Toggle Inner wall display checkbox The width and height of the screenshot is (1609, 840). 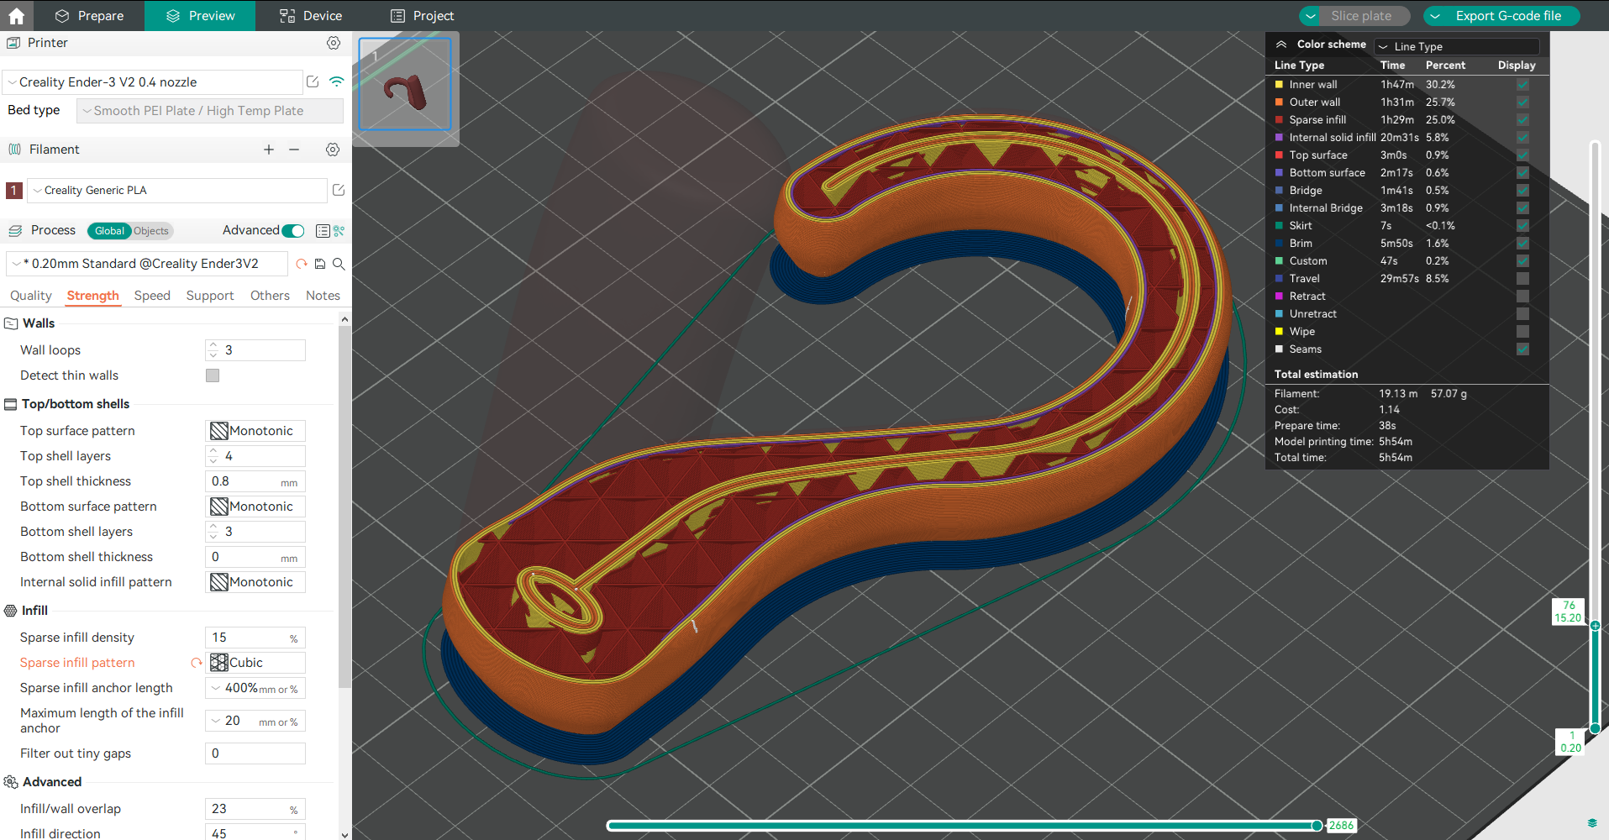(1522, 85)
